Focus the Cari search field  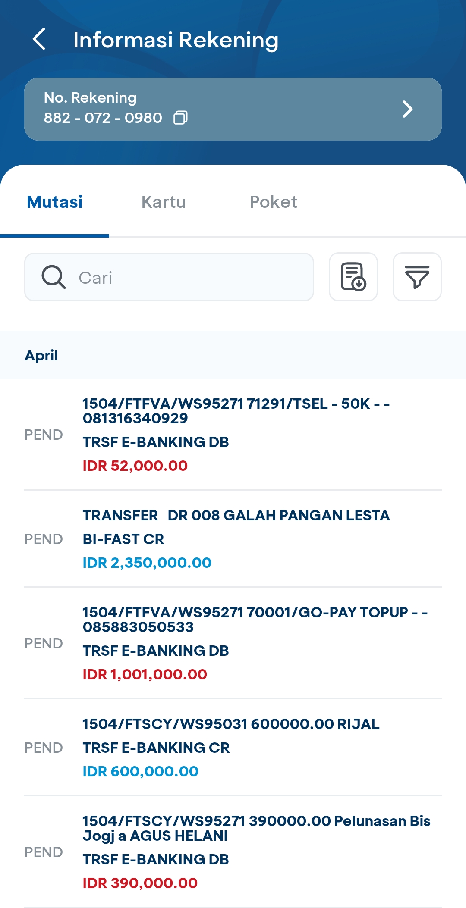(x=190, y=277)
